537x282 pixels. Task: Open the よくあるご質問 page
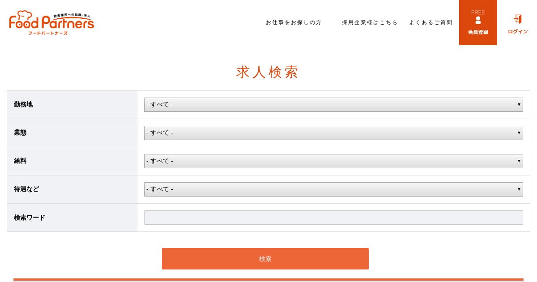point(430,22)
